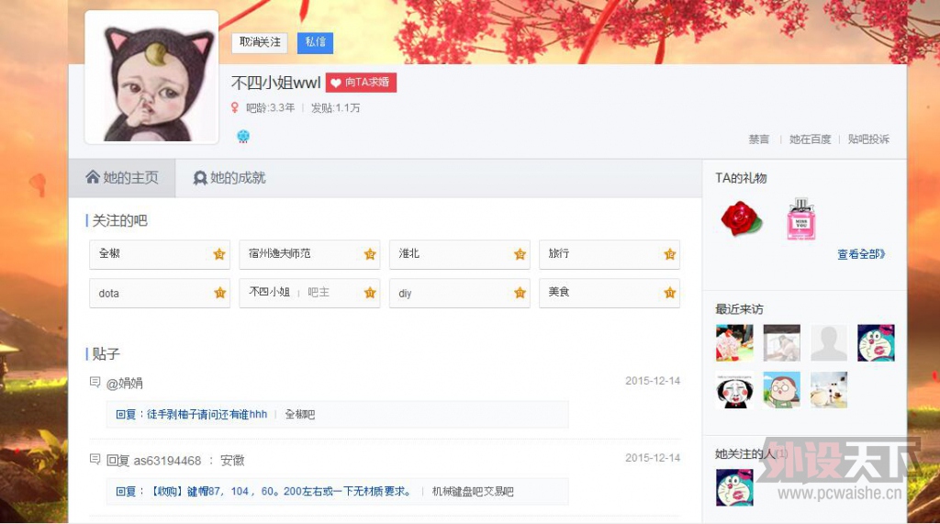Click the star badge on 旅行
The width and height of the screenshot is (940, 524).
pos(669,254)
